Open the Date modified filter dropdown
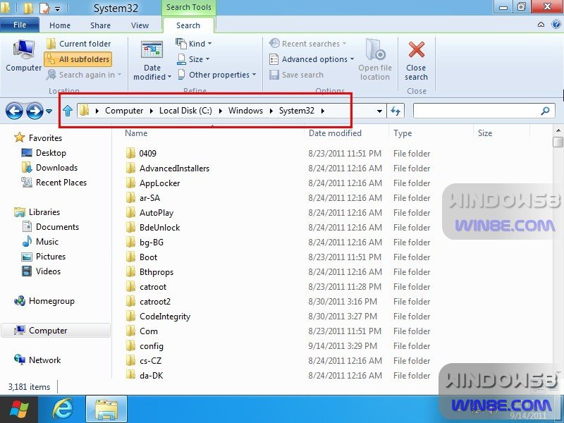The width and height of the screenshot is (564, 423). 152,61
